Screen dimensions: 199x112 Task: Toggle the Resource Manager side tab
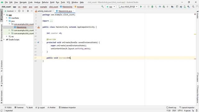point(2,32)
